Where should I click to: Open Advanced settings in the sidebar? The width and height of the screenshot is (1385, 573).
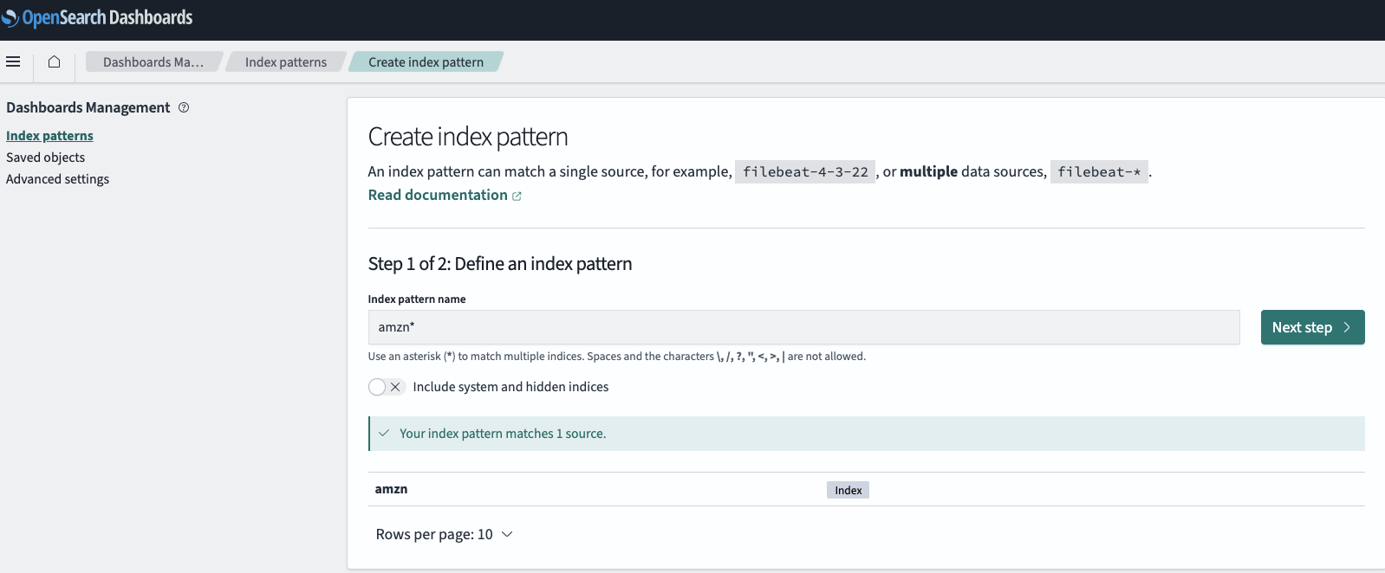point(57,179)
